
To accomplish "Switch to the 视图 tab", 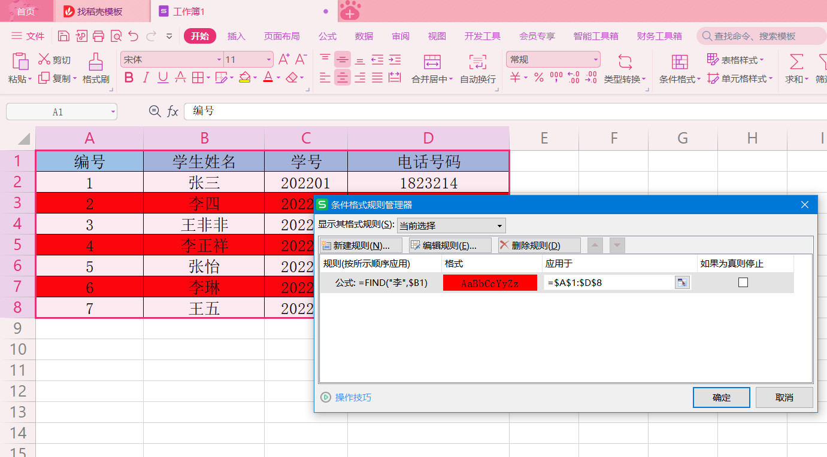I will pyautogui.click(x=437, y=36).
